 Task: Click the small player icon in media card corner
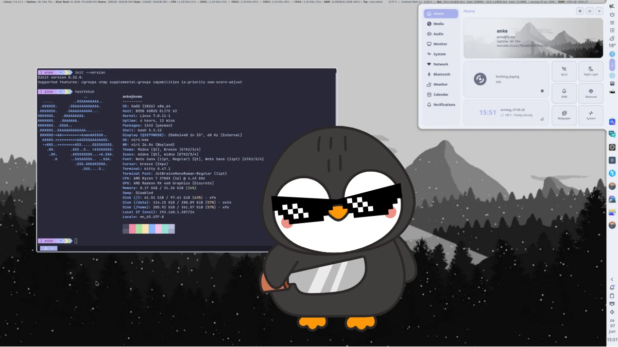tap(542, 91)
